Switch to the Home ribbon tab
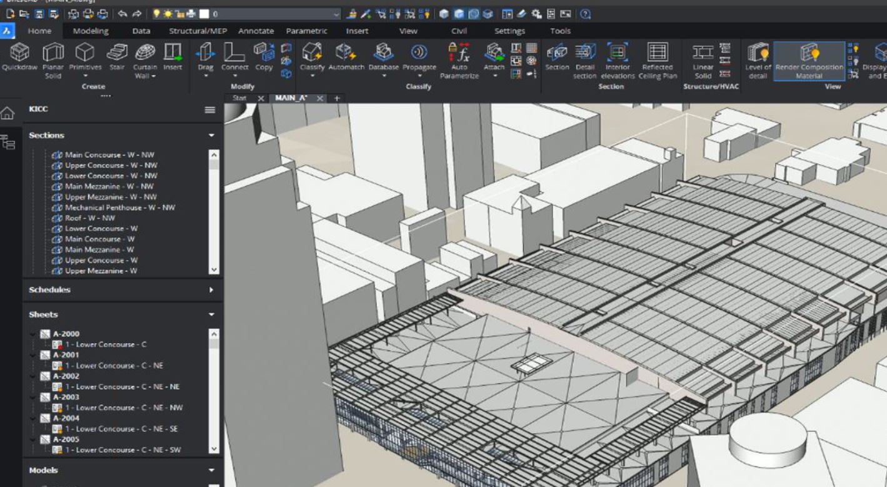Viewport: 887px width, 487px height. (x=40, y=31)
